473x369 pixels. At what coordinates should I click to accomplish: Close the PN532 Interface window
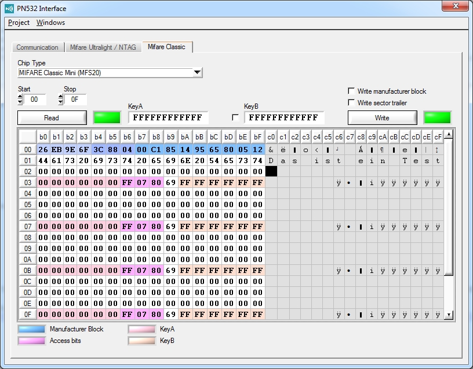(x=456, y=6)
